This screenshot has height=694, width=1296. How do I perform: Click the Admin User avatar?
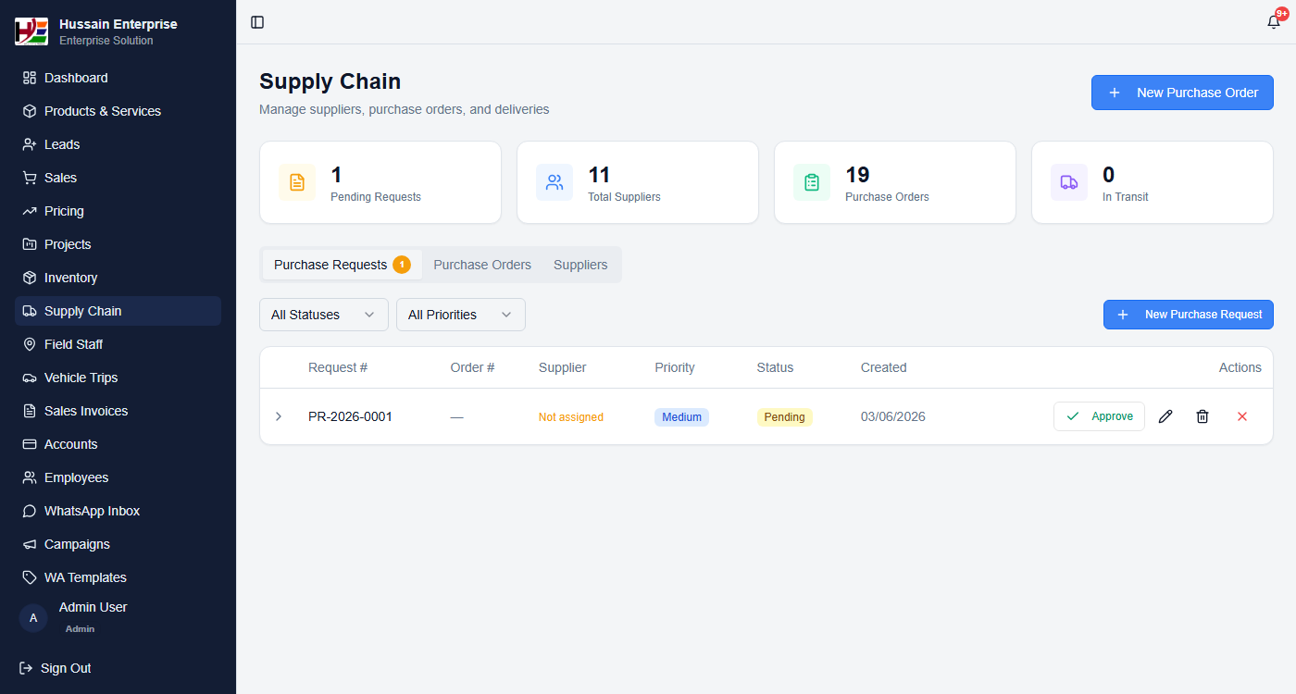click(33, 618)
